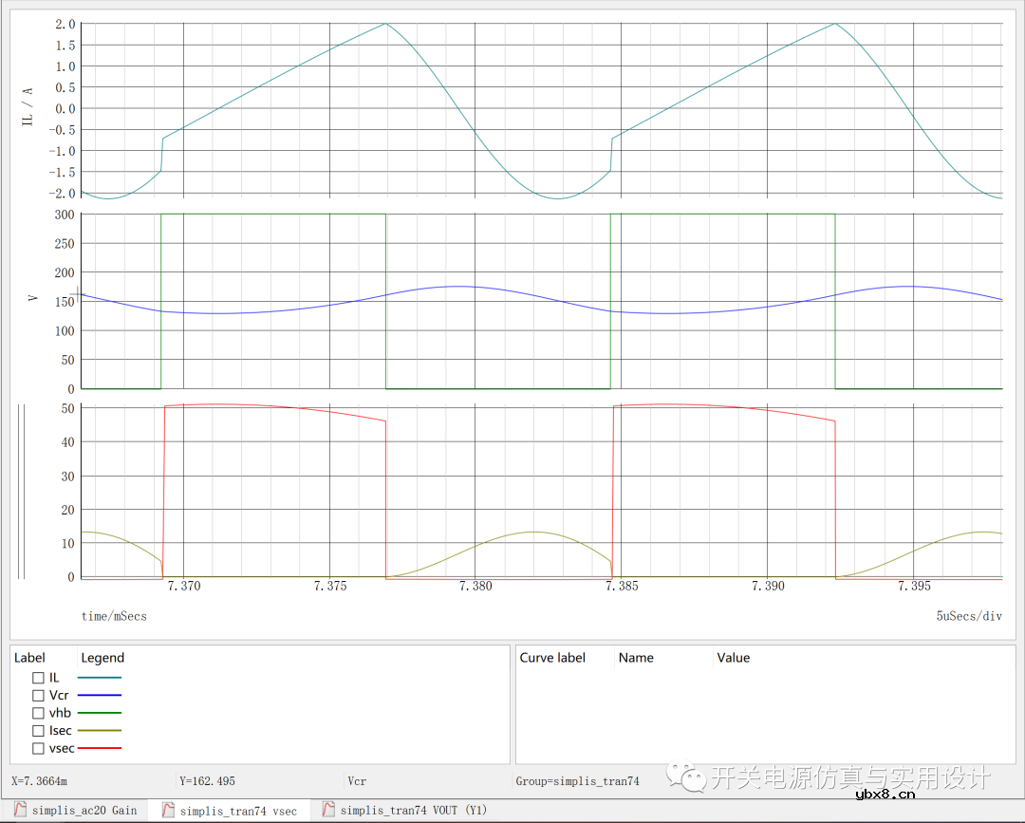Click the Curve label column header
The image size is (1025, 823).
(x=552, y=658)
